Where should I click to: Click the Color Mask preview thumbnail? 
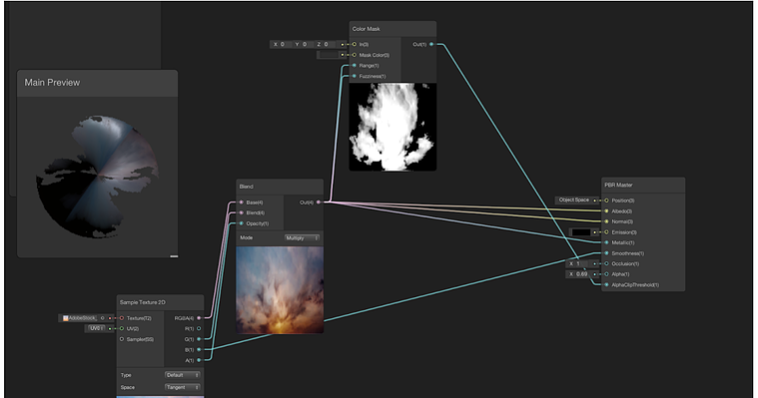coord(392,127)
